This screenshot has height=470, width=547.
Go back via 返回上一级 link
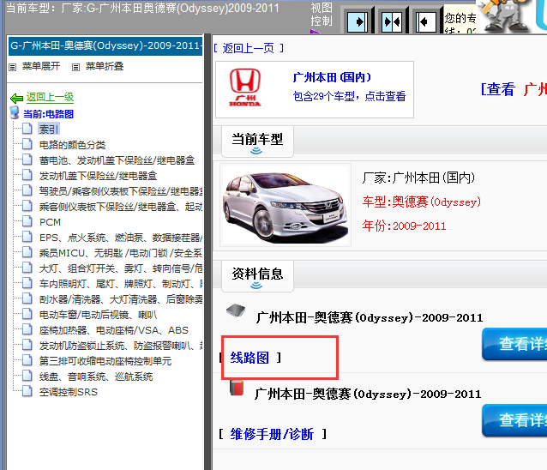pos(50,97)
